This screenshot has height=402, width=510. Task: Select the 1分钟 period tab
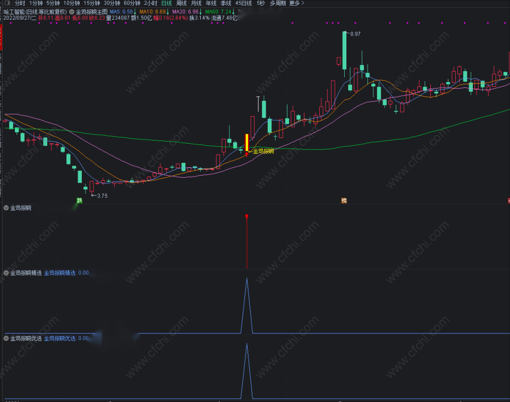pos(36,3)
